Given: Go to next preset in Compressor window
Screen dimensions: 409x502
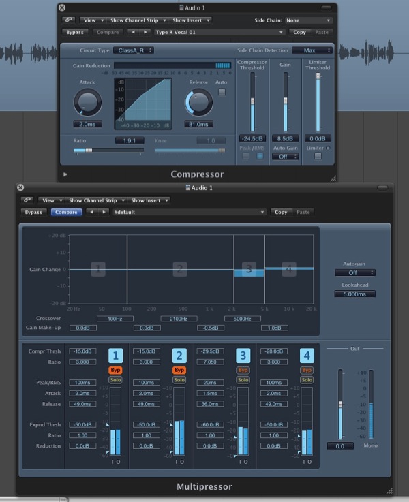Looking at the screenshot, I should pyautogui.click(x=145, y=32).
